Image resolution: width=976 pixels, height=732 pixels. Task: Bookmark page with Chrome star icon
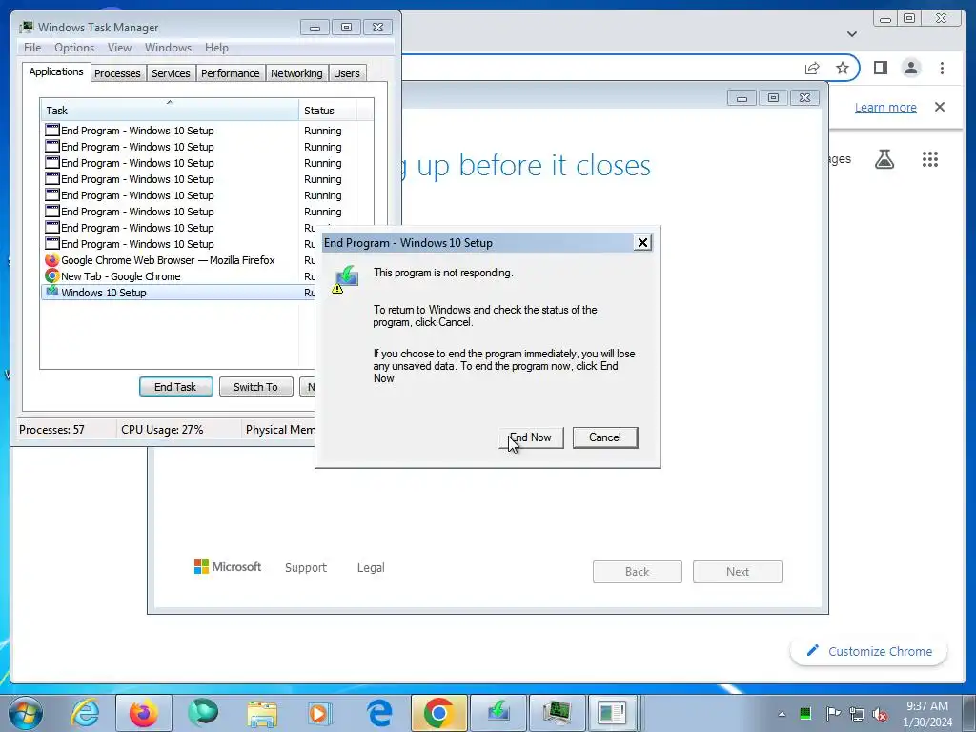(x=843, y=68)
